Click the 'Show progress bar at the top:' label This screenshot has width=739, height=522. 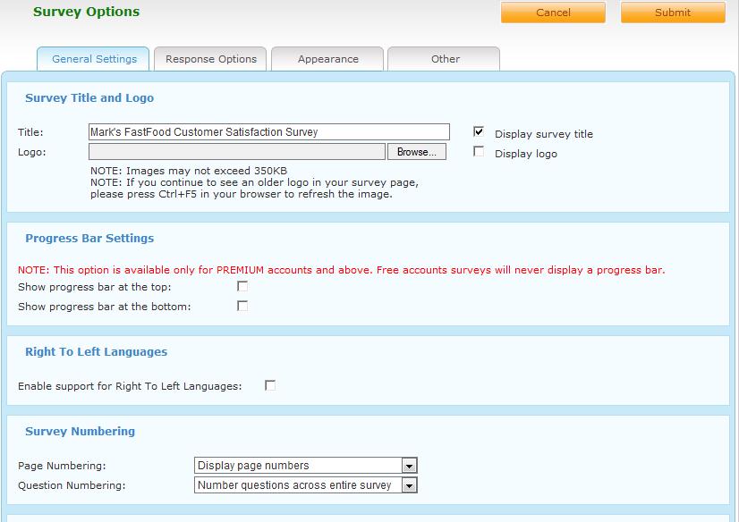(95, 287)
